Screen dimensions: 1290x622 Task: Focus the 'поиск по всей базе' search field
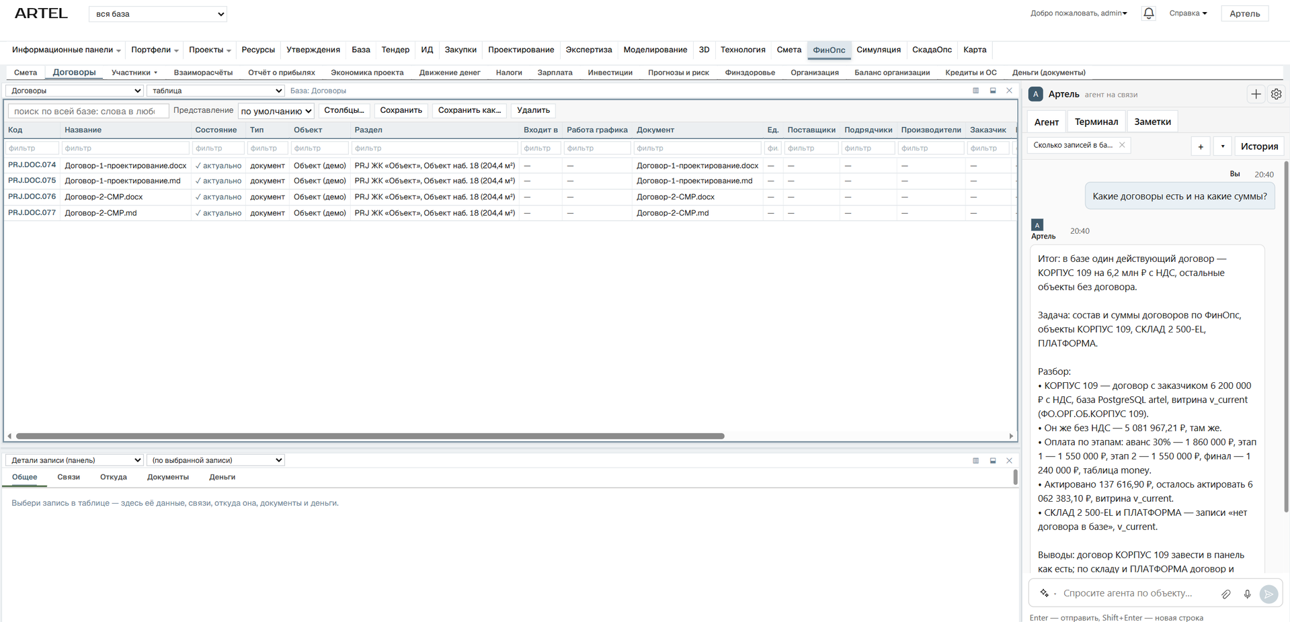click(88, 111)
